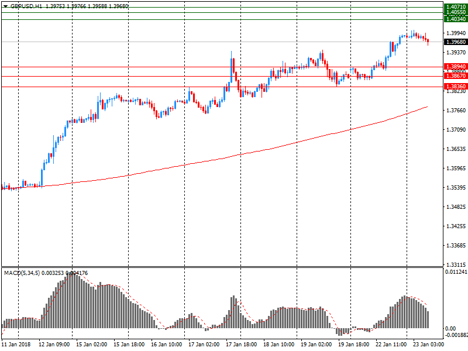Click the 19 Jan 18:00 time label
This screenshot has width=468, height=351.
coord(354,344)
